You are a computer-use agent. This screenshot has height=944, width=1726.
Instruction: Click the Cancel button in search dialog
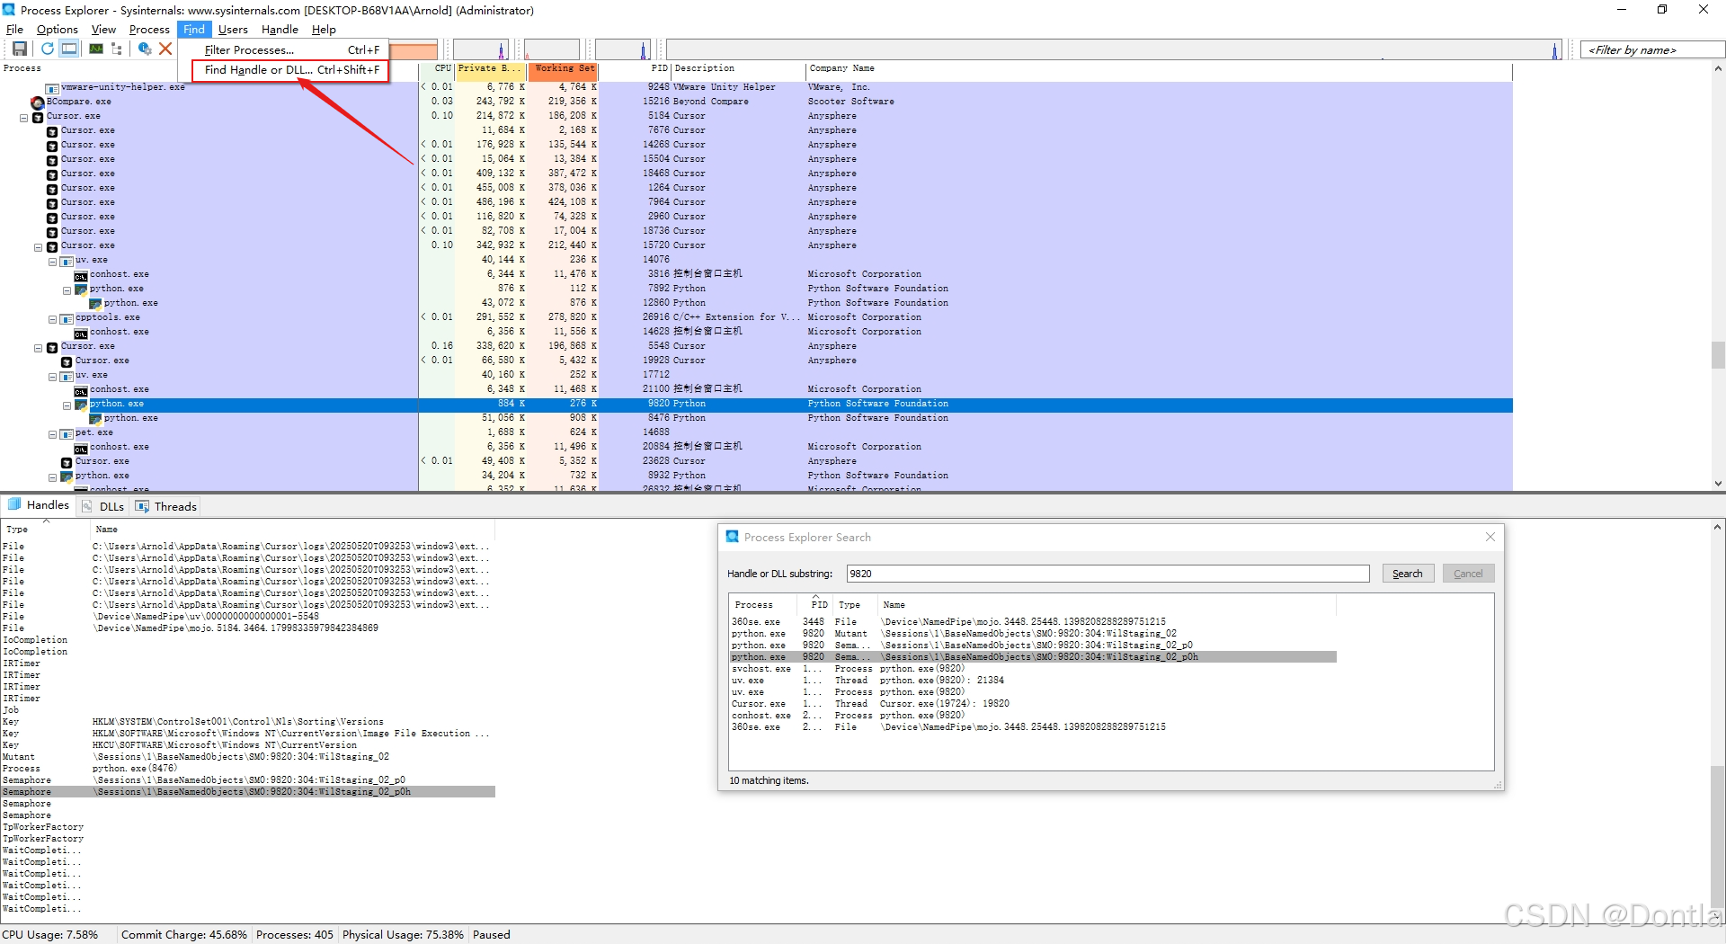coord(1468,574)
